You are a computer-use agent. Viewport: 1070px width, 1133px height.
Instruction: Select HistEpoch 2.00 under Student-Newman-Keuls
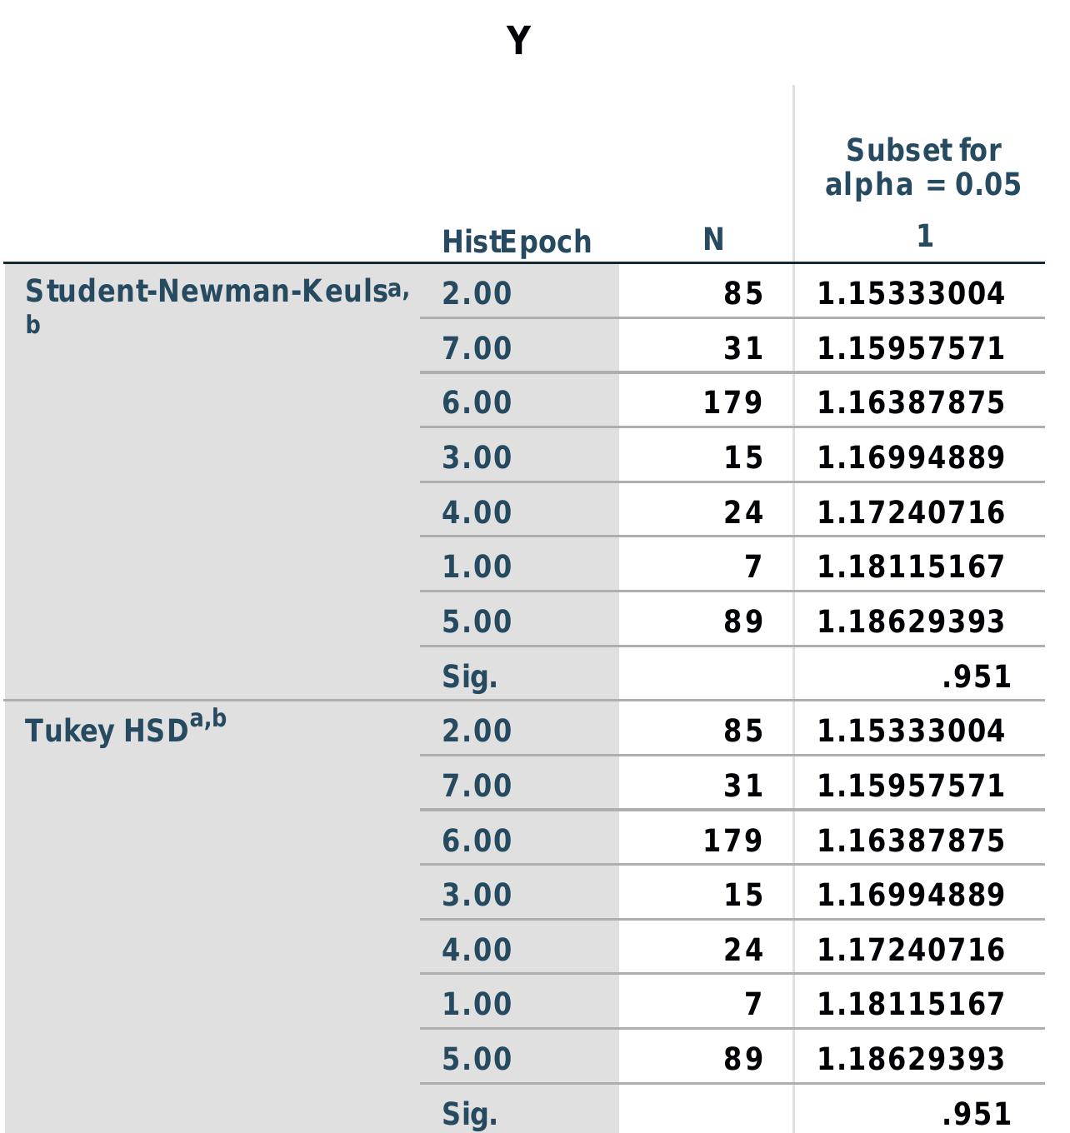coord(477,293)
